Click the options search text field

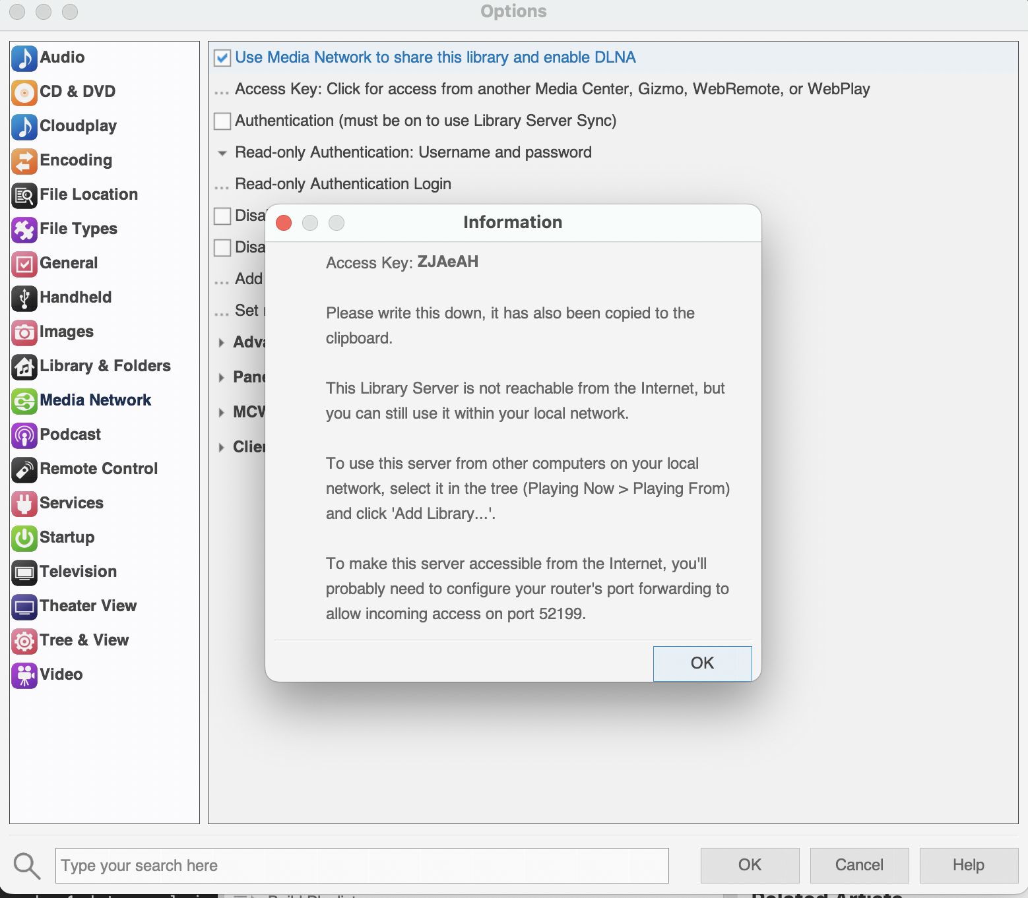[x=362, y=865]
